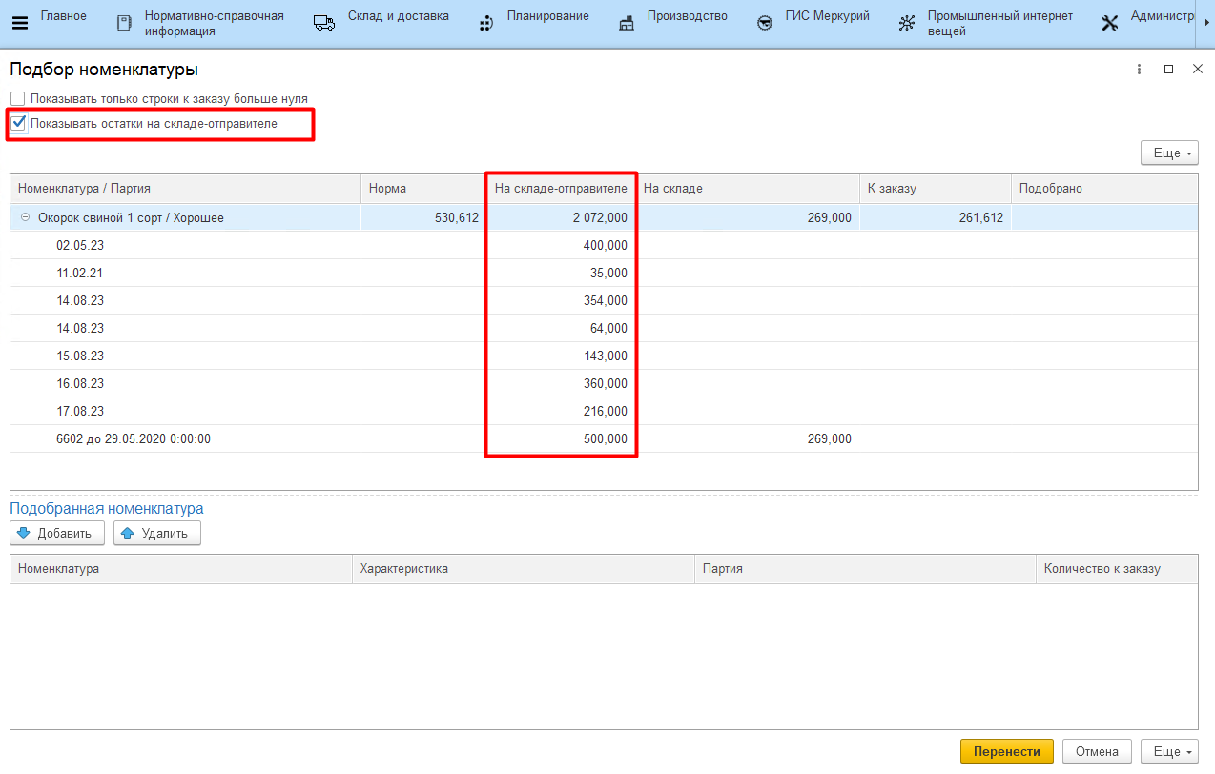The image size is (1215, 774).
Task: Select the batch row '6602 до 29.05.2020 0:00:00'
Action: click(134, 439)
